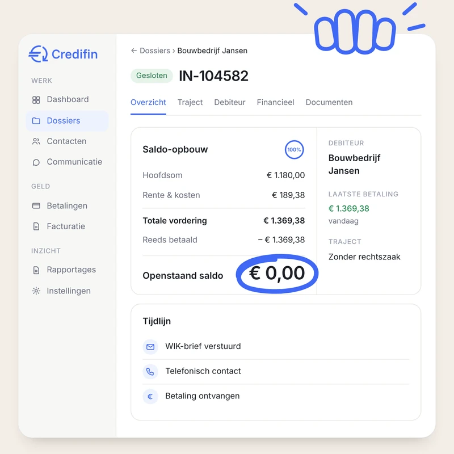Open the Telefonisch contact timeline entry
This screenshot has width=454, height=454.
pos(276,372)
